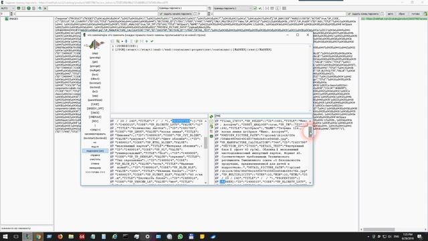Viewport: 428px width, 241px height.
Task: Open Chrome from the taskbar
Action: [38, 236]
